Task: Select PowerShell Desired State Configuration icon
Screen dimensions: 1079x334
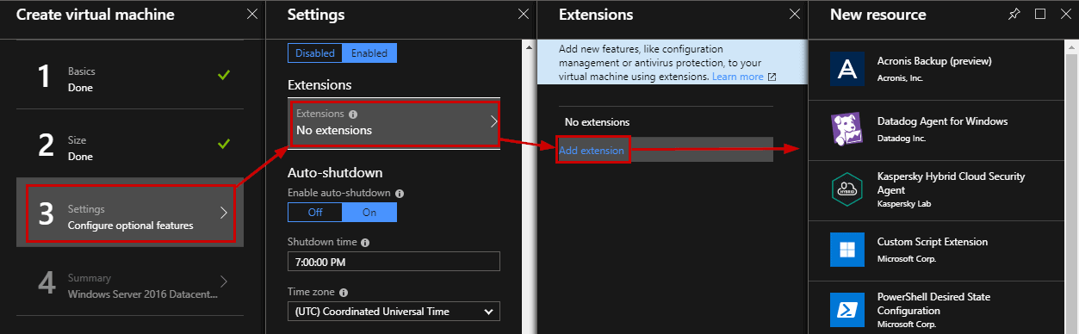Action: [x=847, y=310]
